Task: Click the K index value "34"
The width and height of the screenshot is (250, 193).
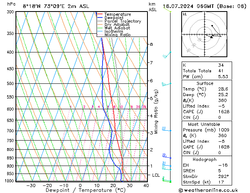Action: [221, 65]
